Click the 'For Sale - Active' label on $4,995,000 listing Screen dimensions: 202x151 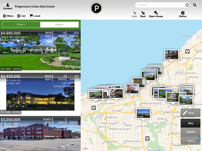(11, 69)
